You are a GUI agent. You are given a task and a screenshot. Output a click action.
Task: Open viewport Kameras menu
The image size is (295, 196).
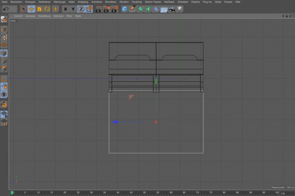pyautogui.click(x=30, y=16)
